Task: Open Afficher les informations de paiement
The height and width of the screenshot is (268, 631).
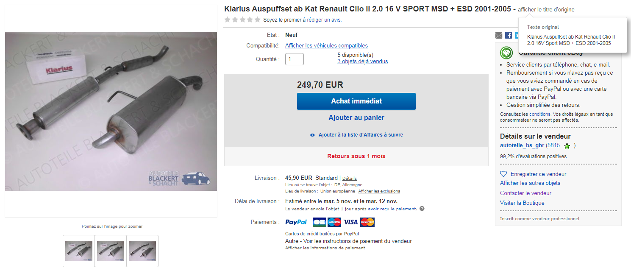Action: [325, 248]
